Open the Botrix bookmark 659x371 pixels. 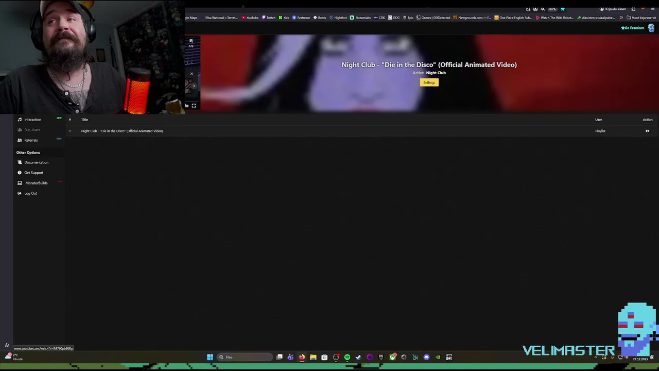(x=320, y=18)
